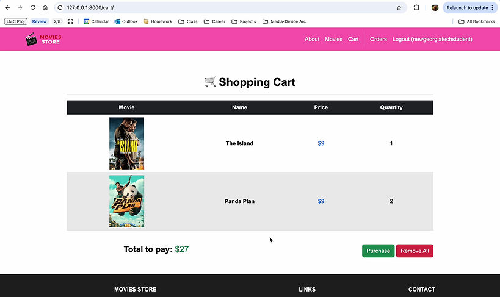Open the Calendar bookmark

coord(96,21)
